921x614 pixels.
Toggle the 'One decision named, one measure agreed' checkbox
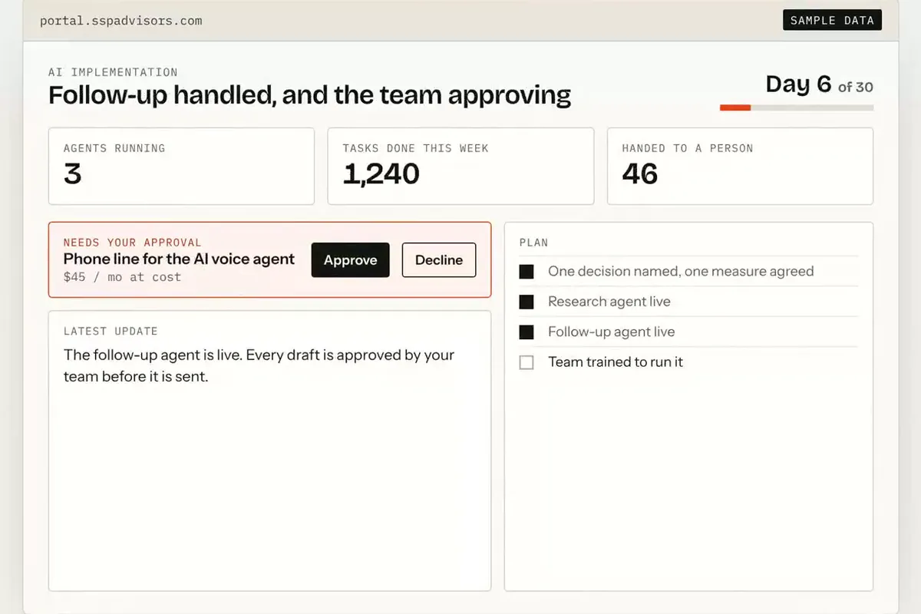tap(527, 272)
